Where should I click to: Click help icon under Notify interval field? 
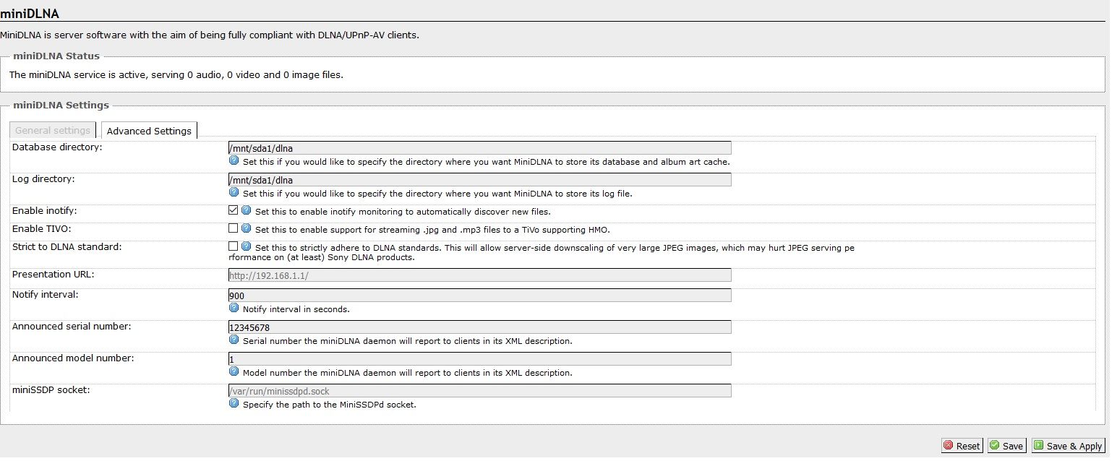point(234,309)
